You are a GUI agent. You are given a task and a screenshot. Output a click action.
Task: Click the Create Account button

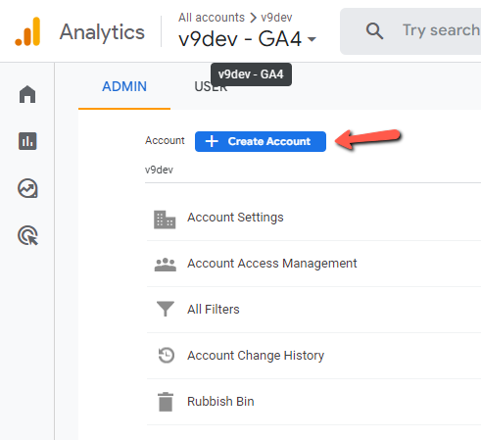[x=261, y=141]
